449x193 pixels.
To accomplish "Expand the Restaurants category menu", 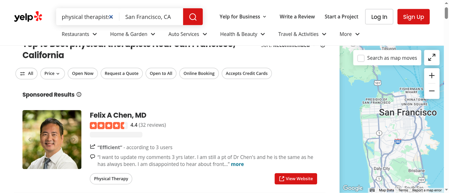I will click(79, 34).
